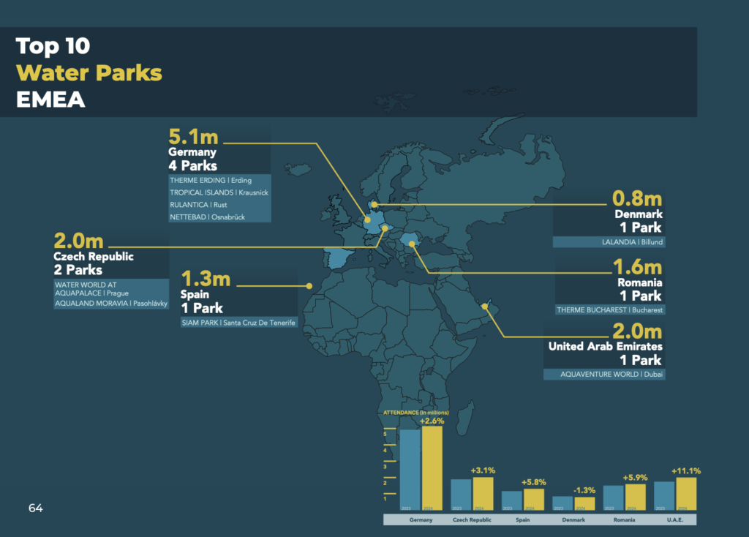Image resolution: width=749 pixels, height=537 pixels.
Task: Select the TROPICAL ISLANDS | Krausnick entry
Action: click(x=219, y=192)
